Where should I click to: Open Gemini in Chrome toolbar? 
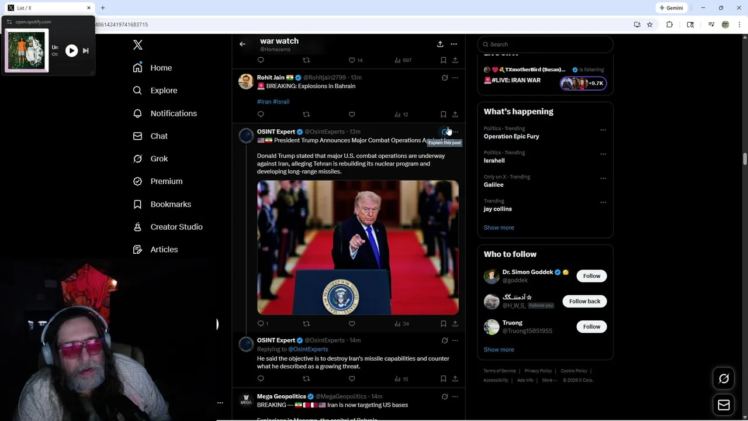point(671,8)
